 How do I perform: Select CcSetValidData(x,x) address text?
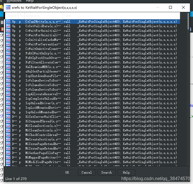pos(43,26)
